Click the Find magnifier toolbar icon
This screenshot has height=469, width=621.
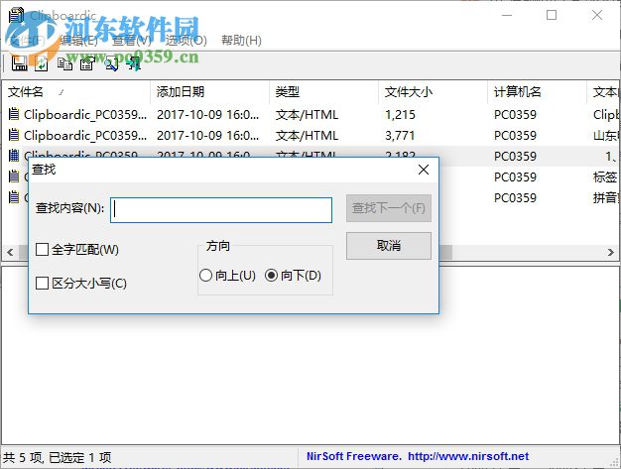(112, 63)
